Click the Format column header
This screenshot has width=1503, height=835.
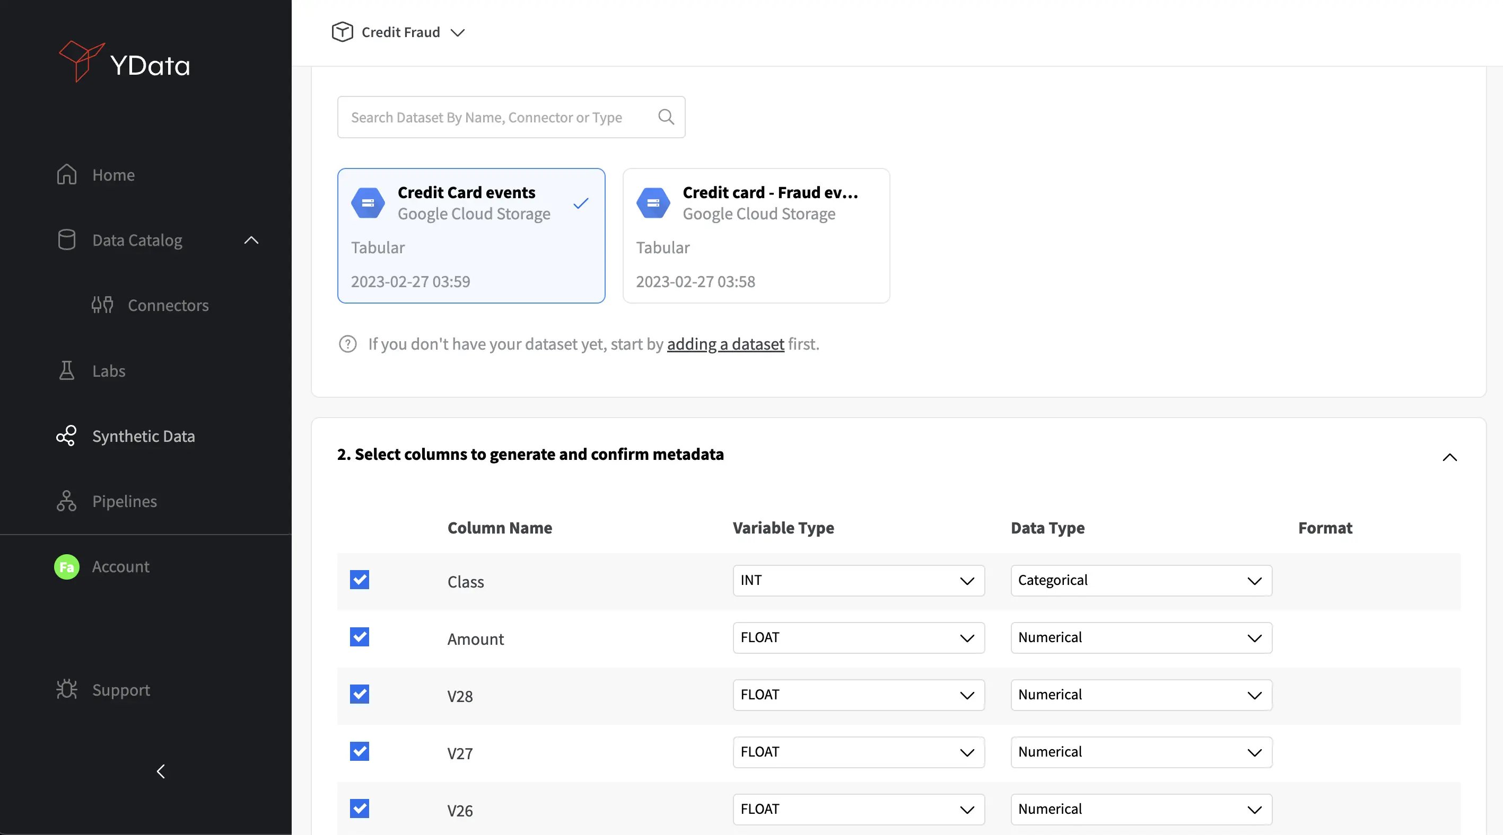tap(1324, 528)
